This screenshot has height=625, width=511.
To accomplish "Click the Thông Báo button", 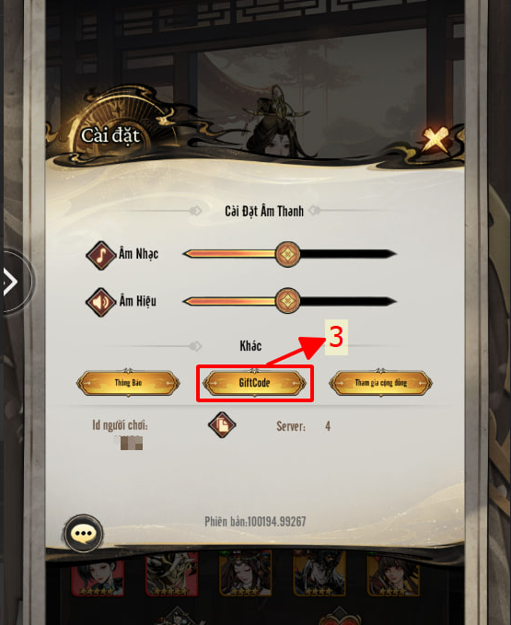I will [128, 383].
